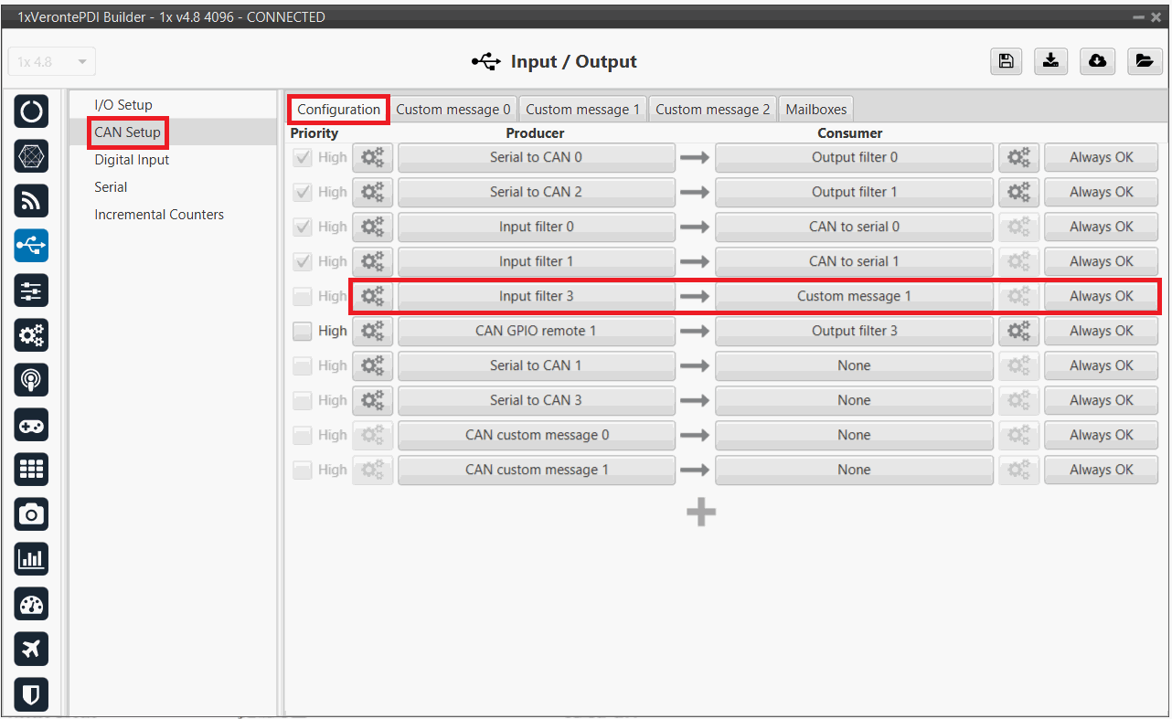Select the airplane icon in sidebar
Image resolution: width=1172 pixels, height=719 pixels.
31,649
